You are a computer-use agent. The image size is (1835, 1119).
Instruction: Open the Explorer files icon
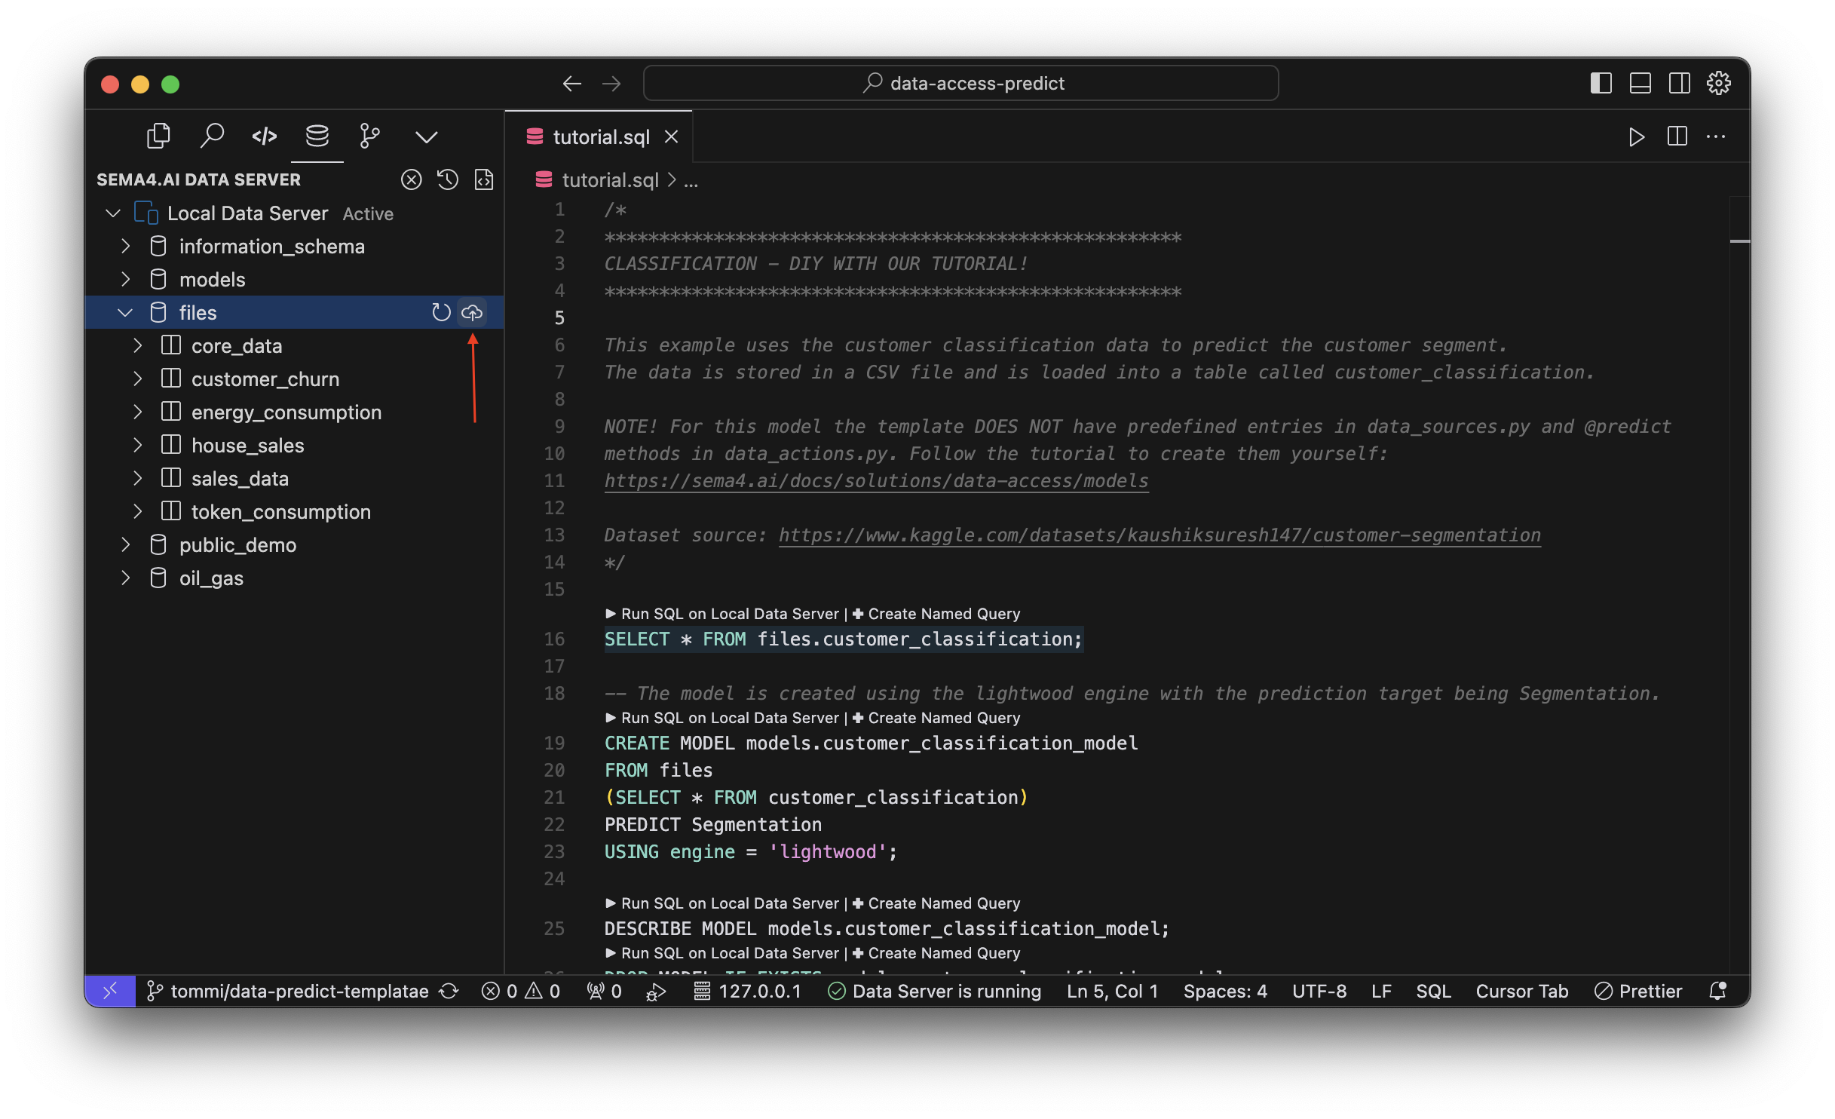tap(158, 136)
